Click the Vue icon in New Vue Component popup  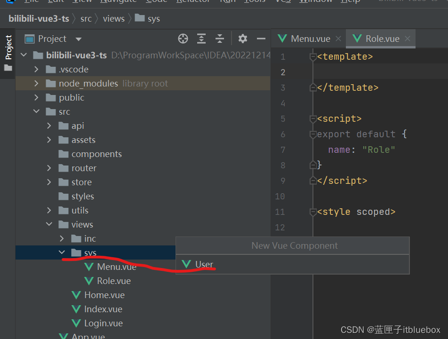click(x=186, y=264)
